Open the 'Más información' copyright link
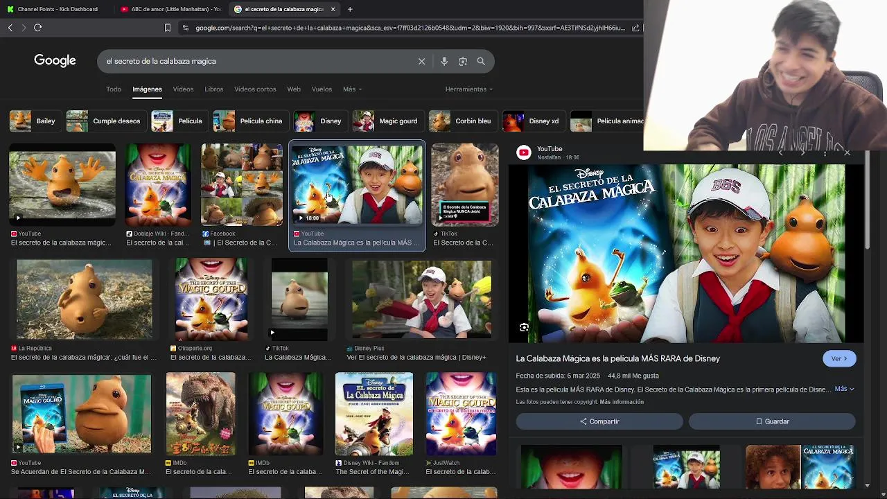The width and height of the screenshot is (887, 499). coord(622,402)
